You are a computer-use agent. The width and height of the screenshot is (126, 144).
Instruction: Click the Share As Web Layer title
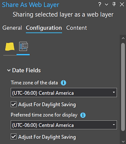point(31,5)
